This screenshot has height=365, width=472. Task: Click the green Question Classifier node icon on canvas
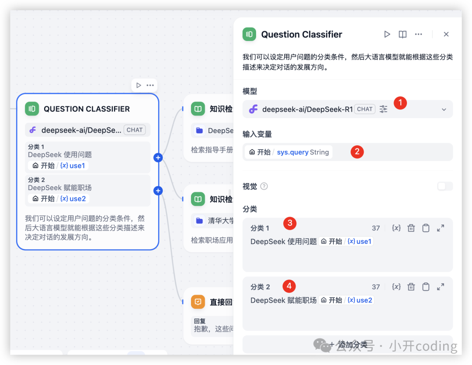coord(32,109)
